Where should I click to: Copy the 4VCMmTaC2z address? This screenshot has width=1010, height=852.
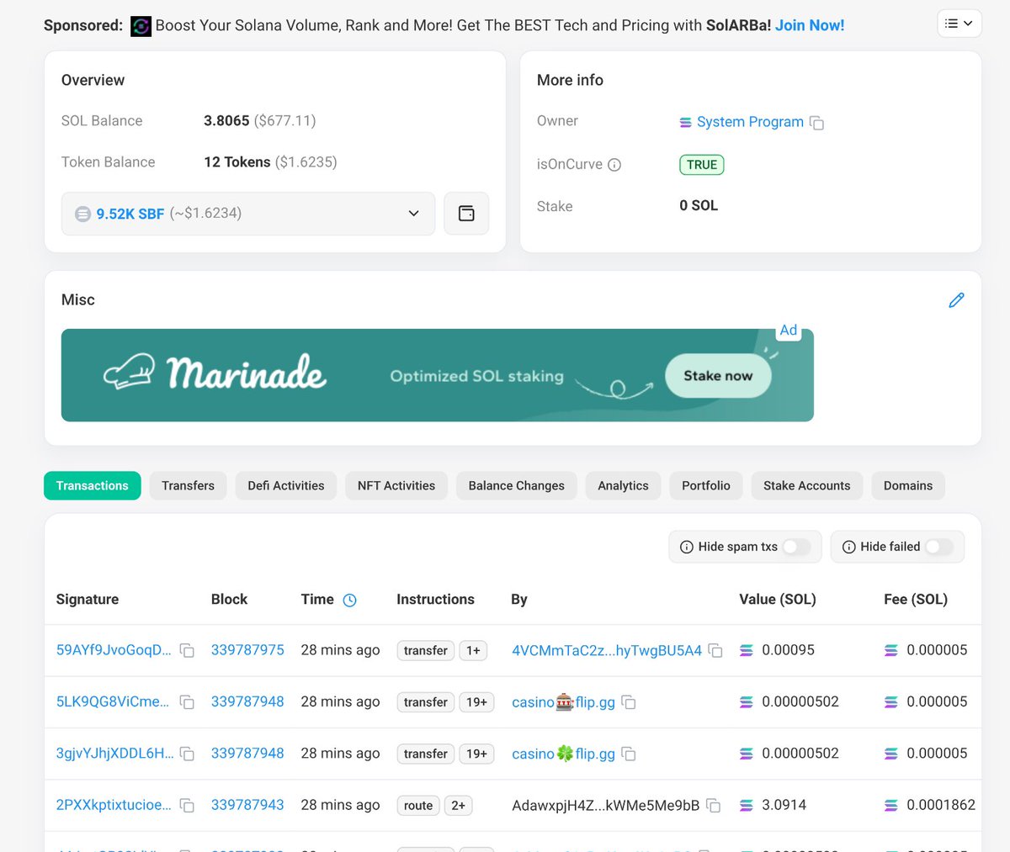(715, 651)
